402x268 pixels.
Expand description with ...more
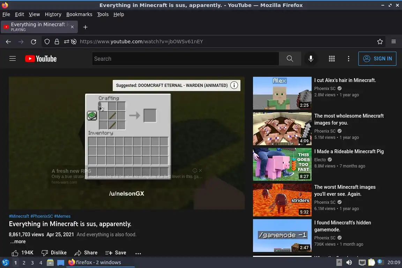pyautogui.click(x=18, y=241)
